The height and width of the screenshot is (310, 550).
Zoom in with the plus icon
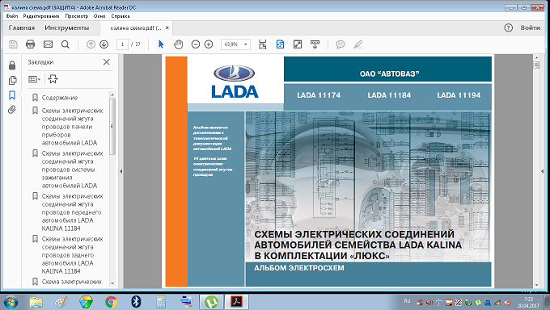point(209,44)
